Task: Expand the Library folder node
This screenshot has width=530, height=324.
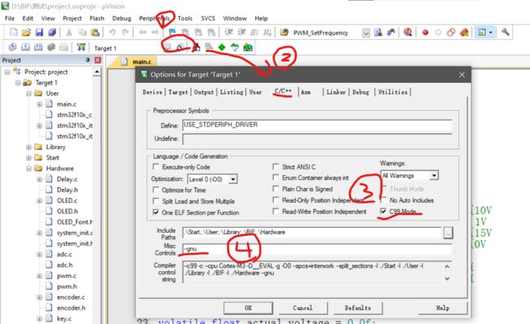Action: (29, 147)
